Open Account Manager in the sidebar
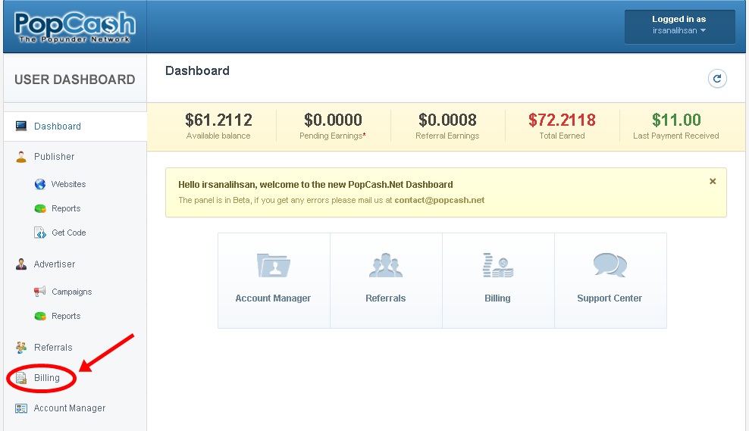Viewport: 749px width, 431px height. tap(70, 408)
